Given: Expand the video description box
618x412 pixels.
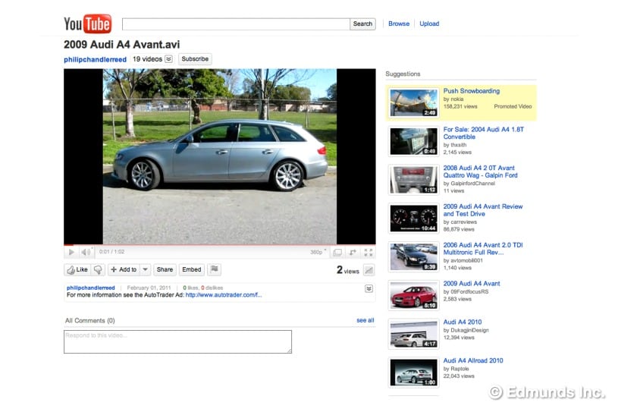Looking at the screenshot, I should point(369,288).
